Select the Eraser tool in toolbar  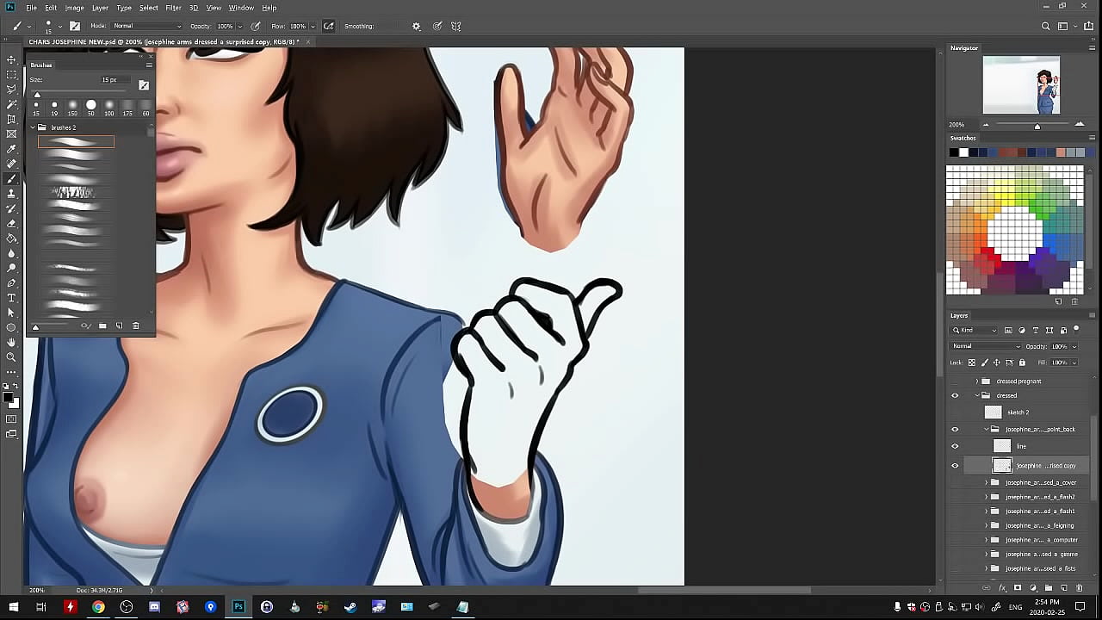[11, 223]
